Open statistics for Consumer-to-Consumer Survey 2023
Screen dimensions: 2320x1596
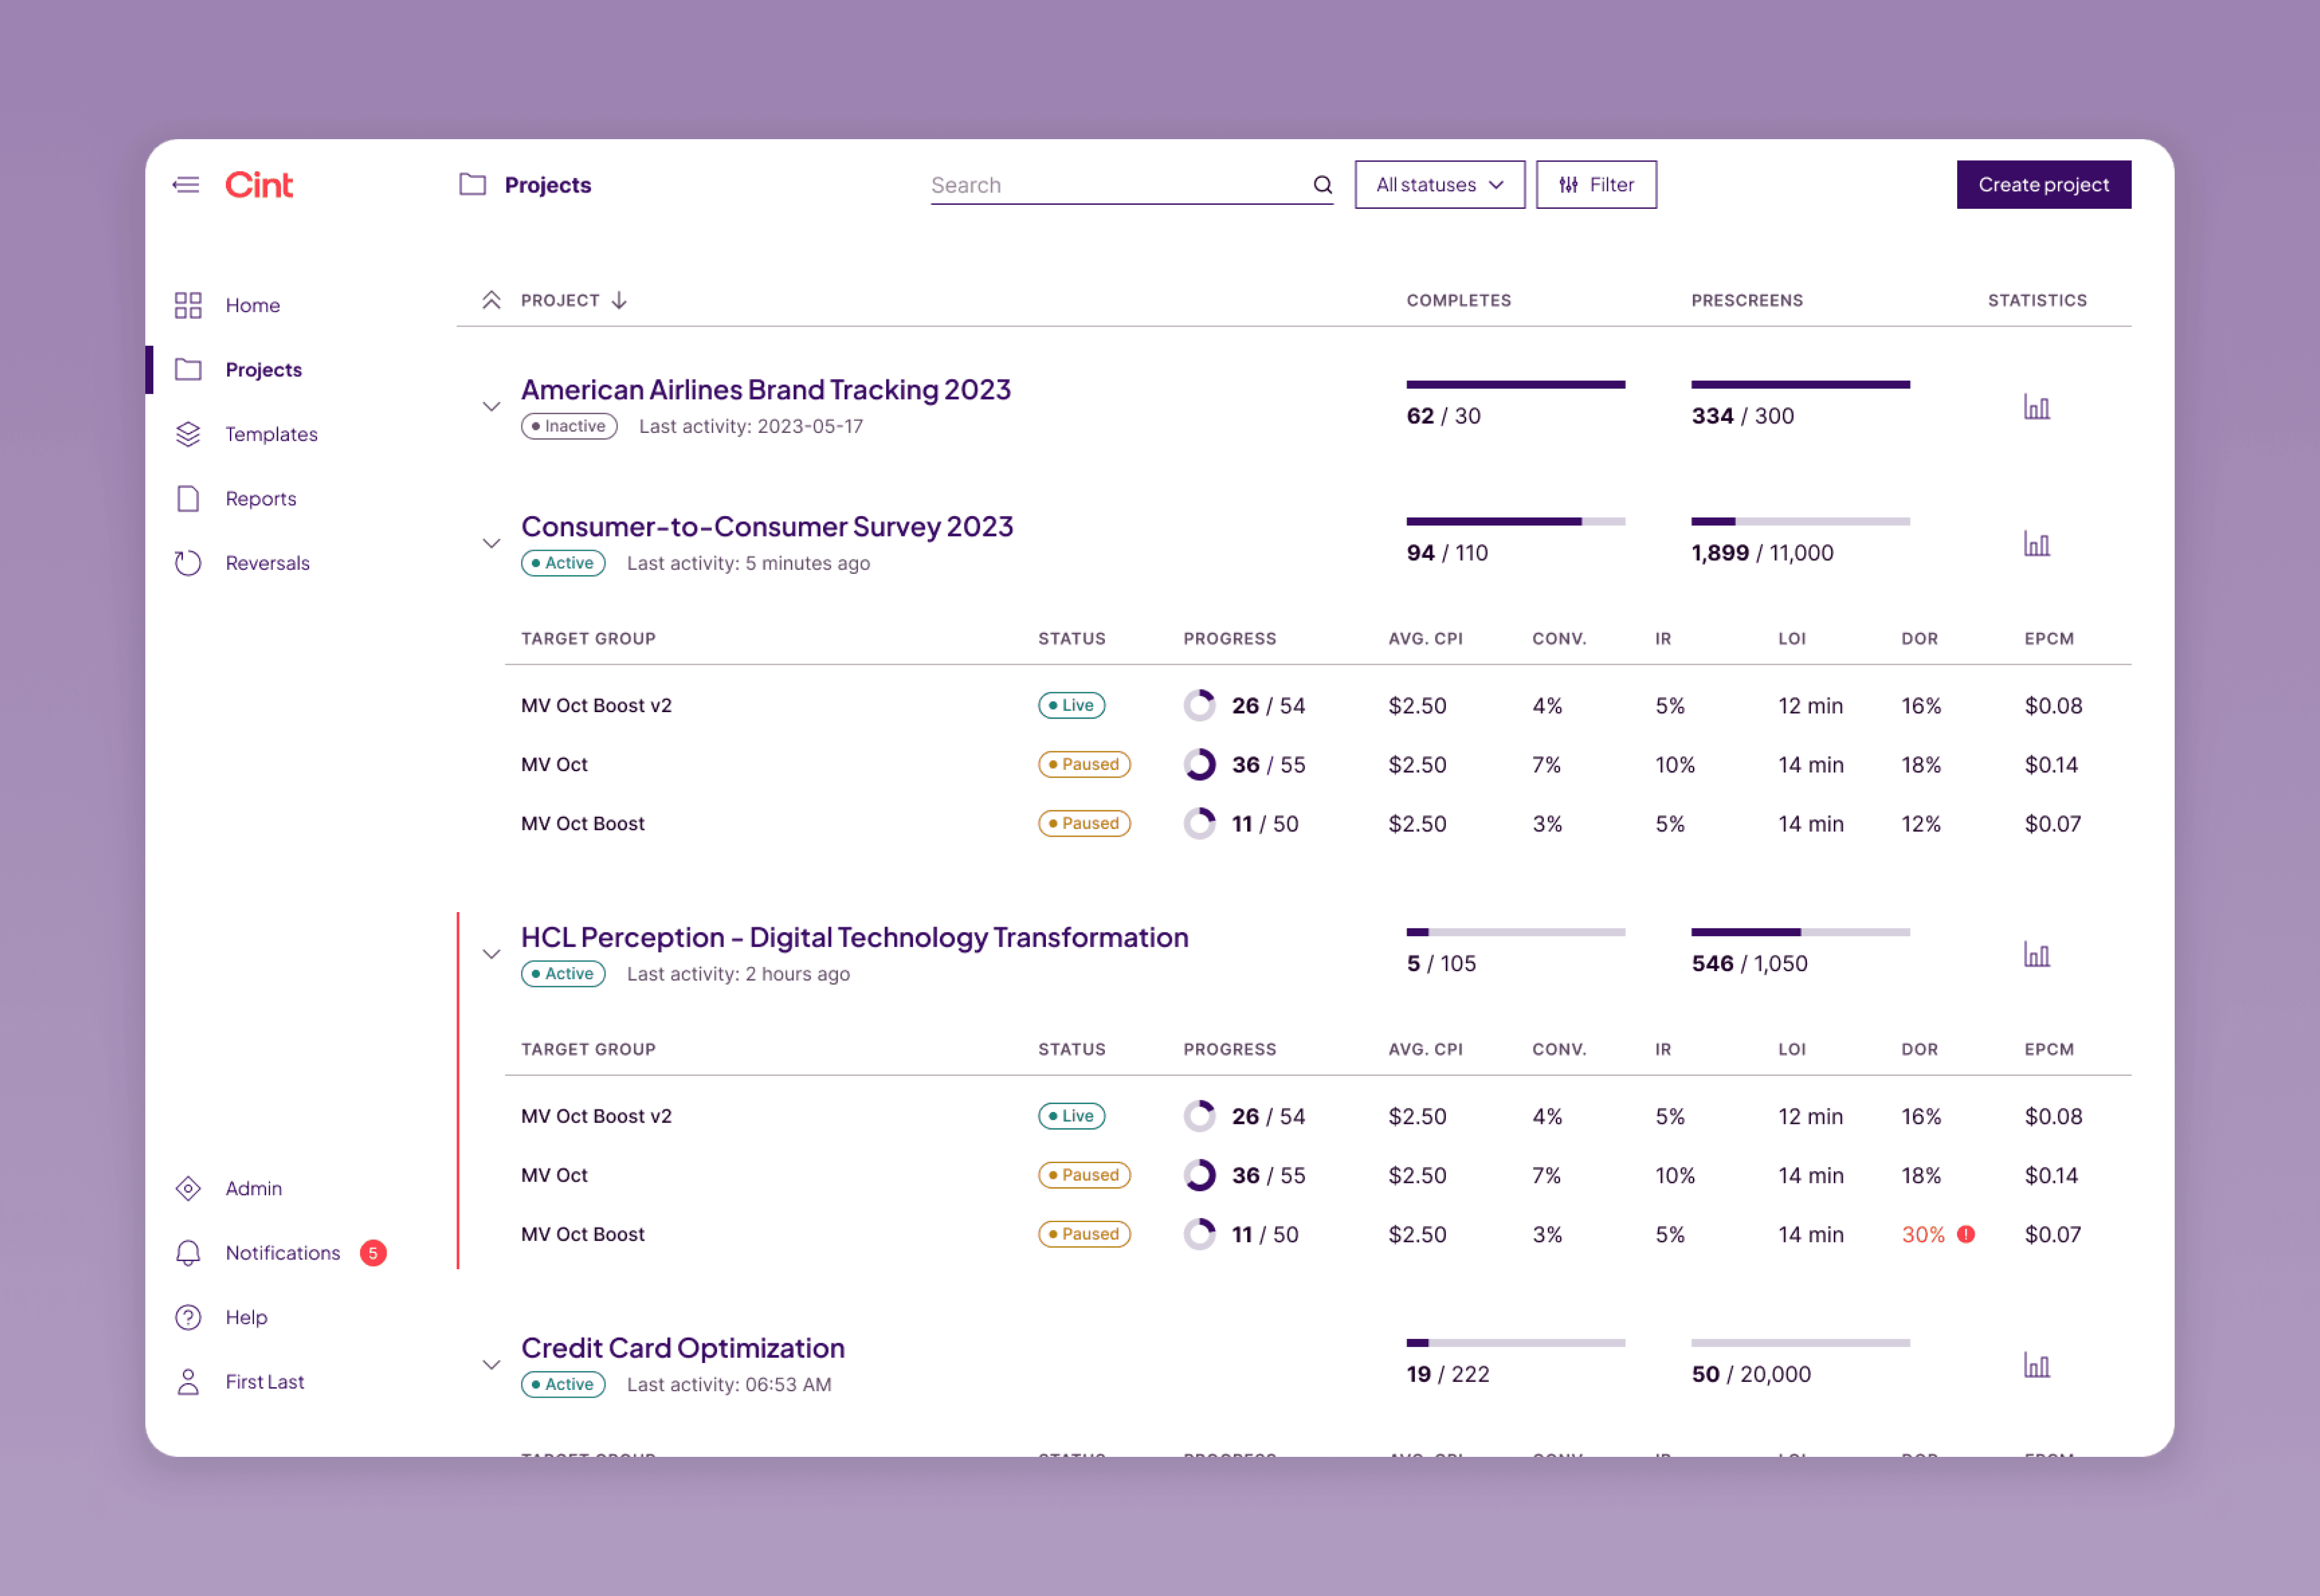tap(2037, 544)
